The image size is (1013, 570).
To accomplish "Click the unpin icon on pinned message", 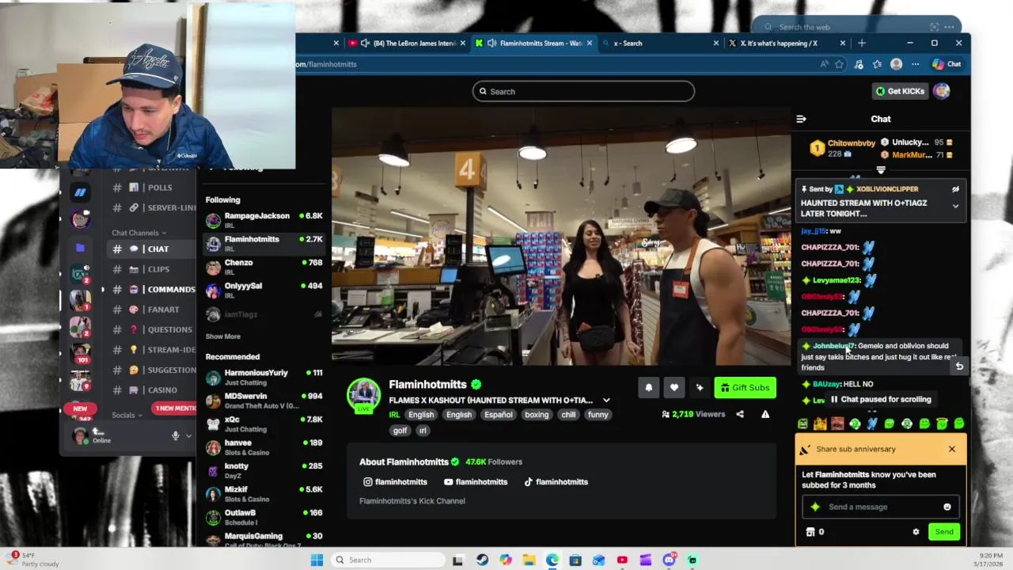I will [955, 189].
